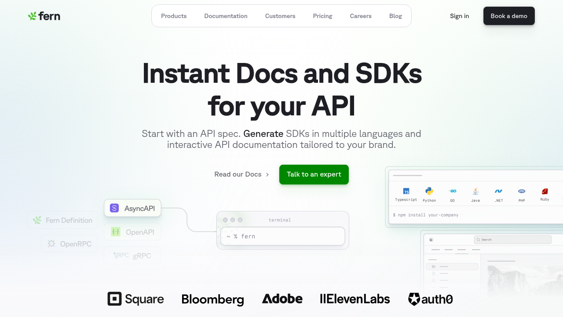The height and width of the screenshot is (317, 563).
Task: Open the Pricing page
Action: (323, 16)
